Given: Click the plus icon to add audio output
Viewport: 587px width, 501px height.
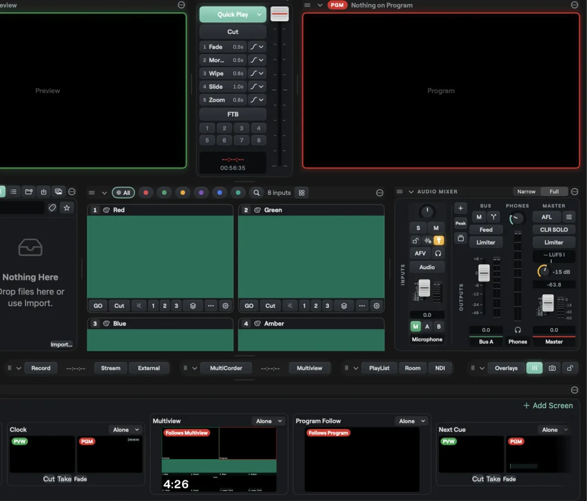Looking at the screenshot, I should (460, 208).
